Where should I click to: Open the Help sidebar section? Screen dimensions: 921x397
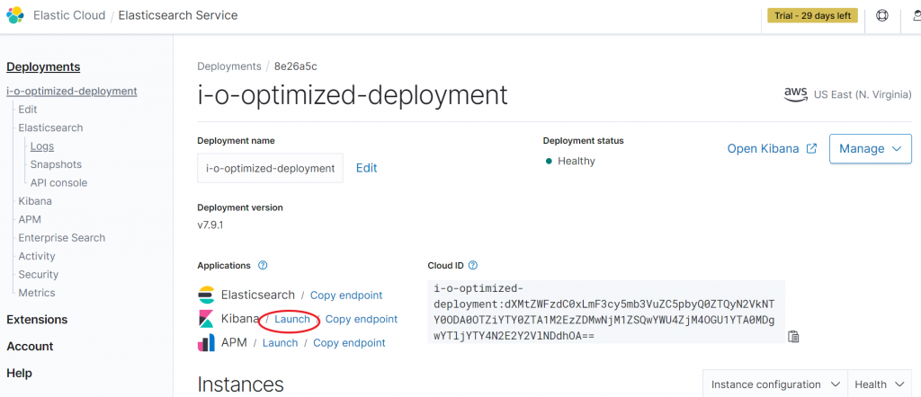coord(20,374)
